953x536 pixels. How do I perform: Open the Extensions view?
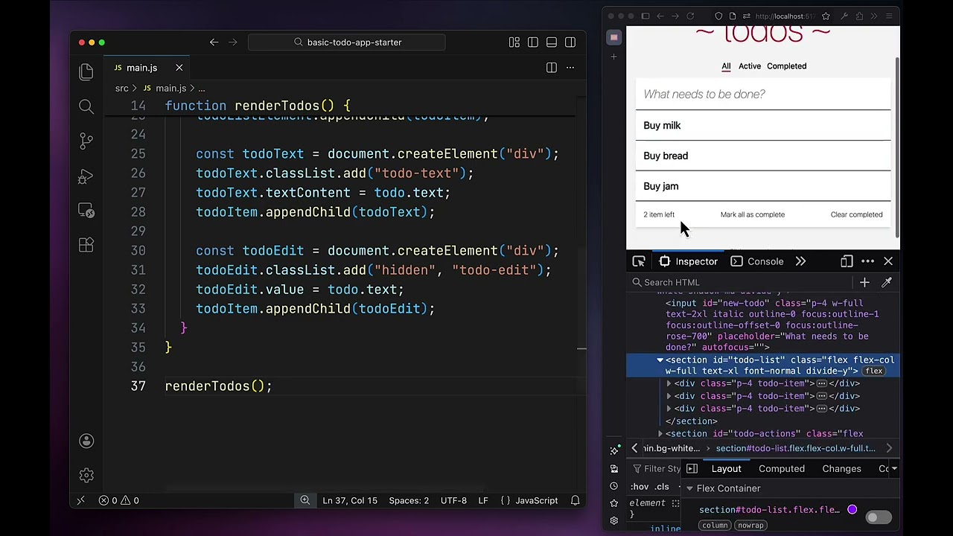[x=86, y=245]
